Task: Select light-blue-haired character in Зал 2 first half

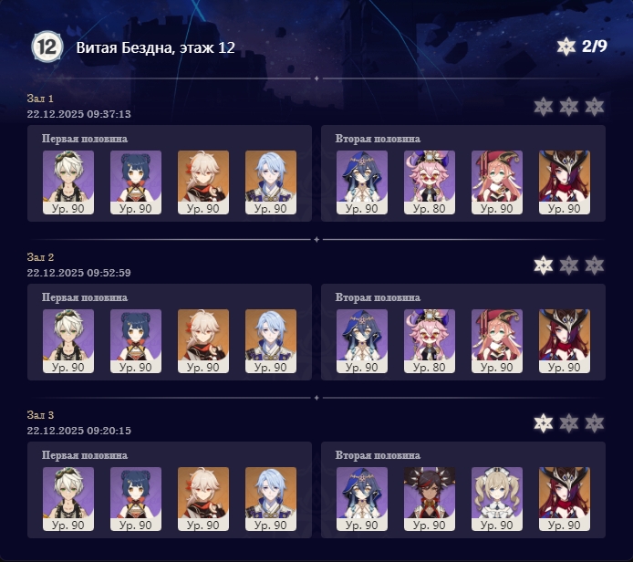Action: pos(271,341)
